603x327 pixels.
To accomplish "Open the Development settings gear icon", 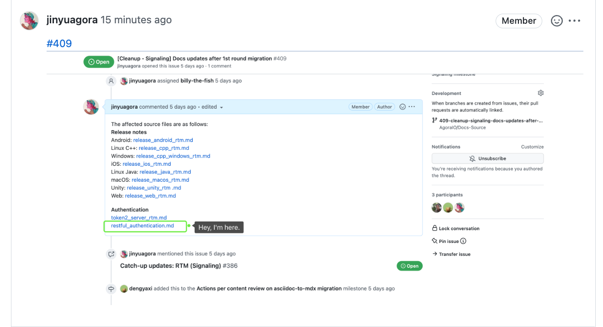I will tap(540, 92).
